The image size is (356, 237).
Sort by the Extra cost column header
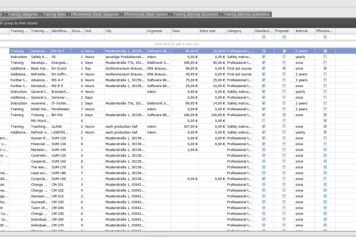pyautogui.click(x=212, y=31)
